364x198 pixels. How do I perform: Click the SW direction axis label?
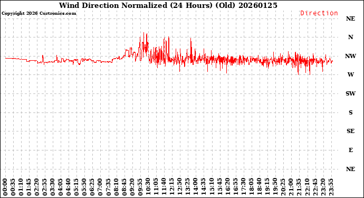tap(350, 93)
